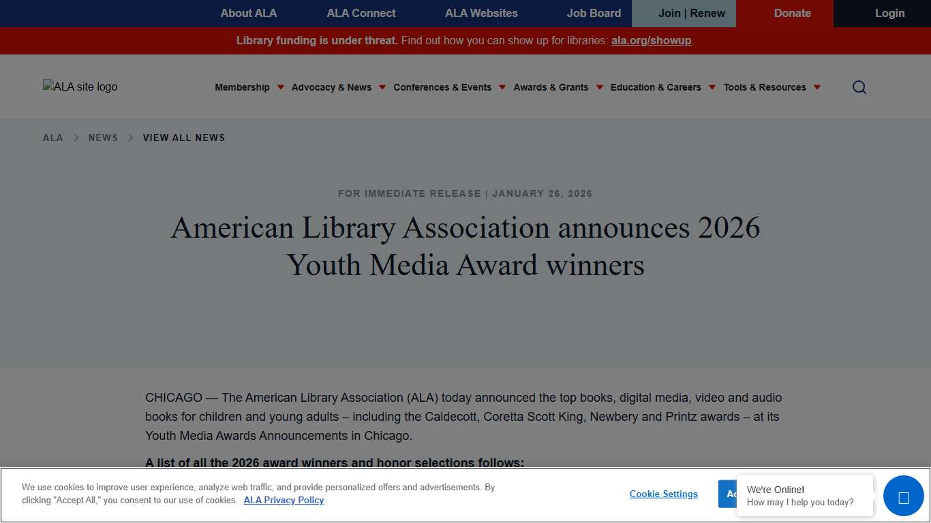The height and width of the screenshot is (523, 931).
Task: Expand the Membership dropdown menu
Action: (x=242, y=87)
